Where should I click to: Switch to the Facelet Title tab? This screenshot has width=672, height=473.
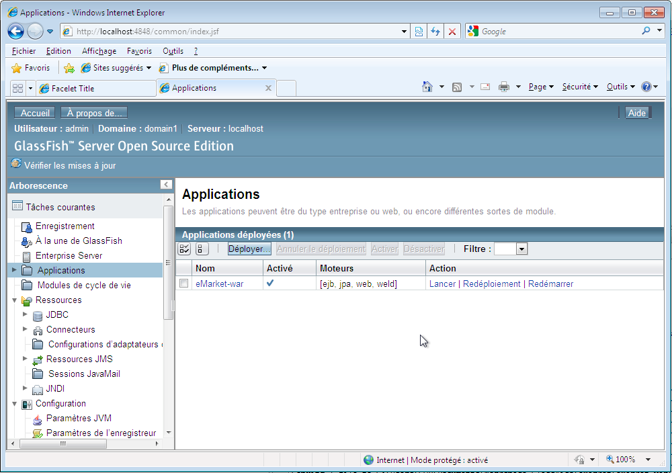point(96,88)
